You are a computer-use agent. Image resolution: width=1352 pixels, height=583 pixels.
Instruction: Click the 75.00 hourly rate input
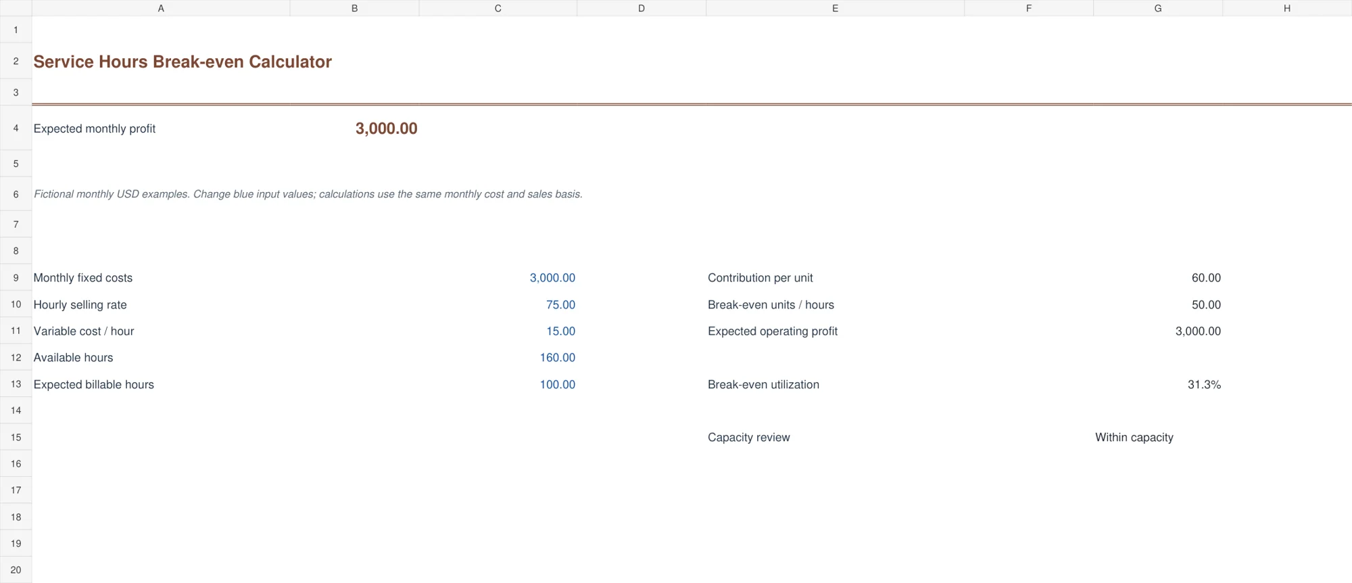click(x=560, y=305)
